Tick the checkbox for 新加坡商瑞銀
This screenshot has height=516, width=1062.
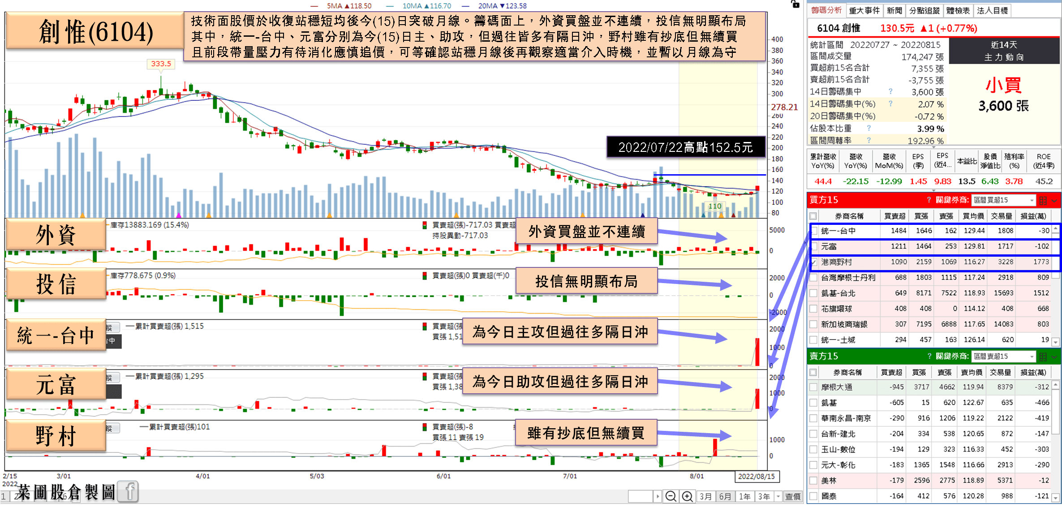(814, 324)
